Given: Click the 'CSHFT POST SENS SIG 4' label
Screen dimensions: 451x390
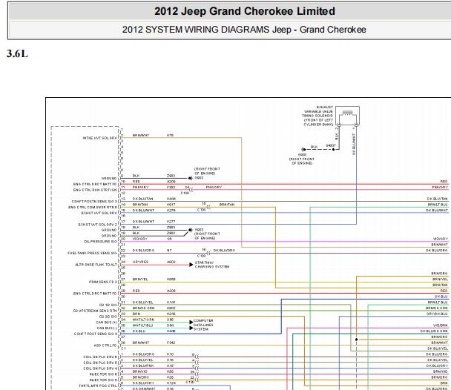Looking at the screenshot, I should 96,334.
